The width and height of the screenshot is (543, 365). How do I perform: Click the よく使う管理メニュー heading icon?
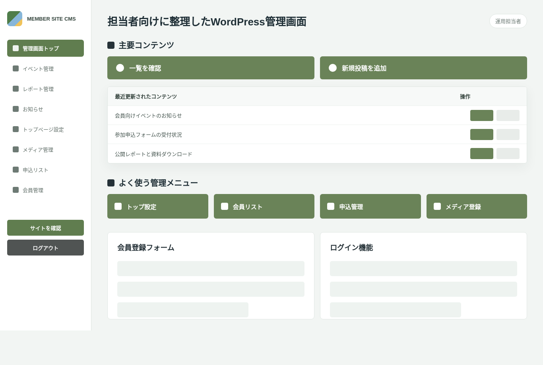pos(111,183)
